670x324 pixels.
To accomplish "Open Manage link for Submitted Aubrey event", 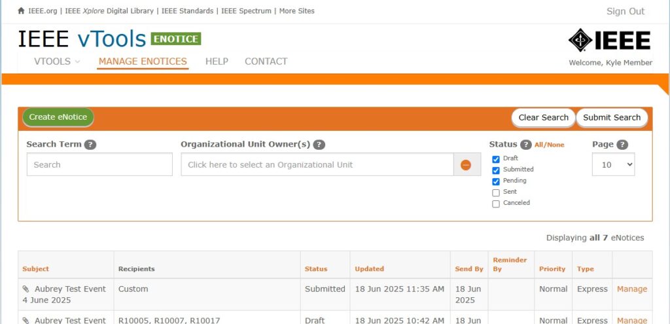I will (x=631, y=289).
